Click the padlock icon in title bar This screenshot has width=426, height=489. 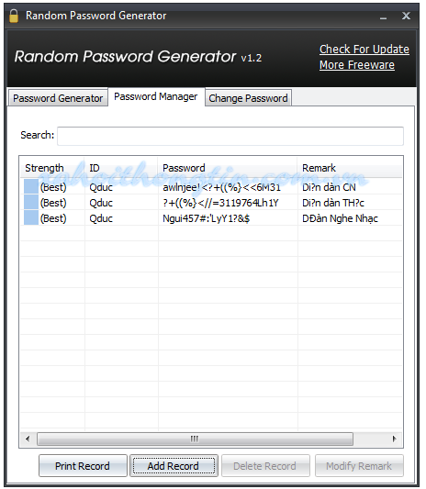click(14, 16)
